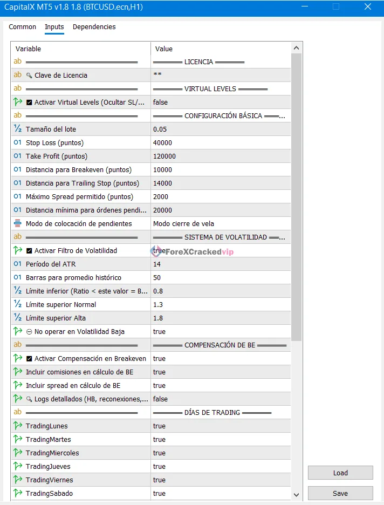Image resolution: width=384 pixels, height=505 pixels.
Task: Open TradingMiercoles value dropdown
Action: (221, 453)
